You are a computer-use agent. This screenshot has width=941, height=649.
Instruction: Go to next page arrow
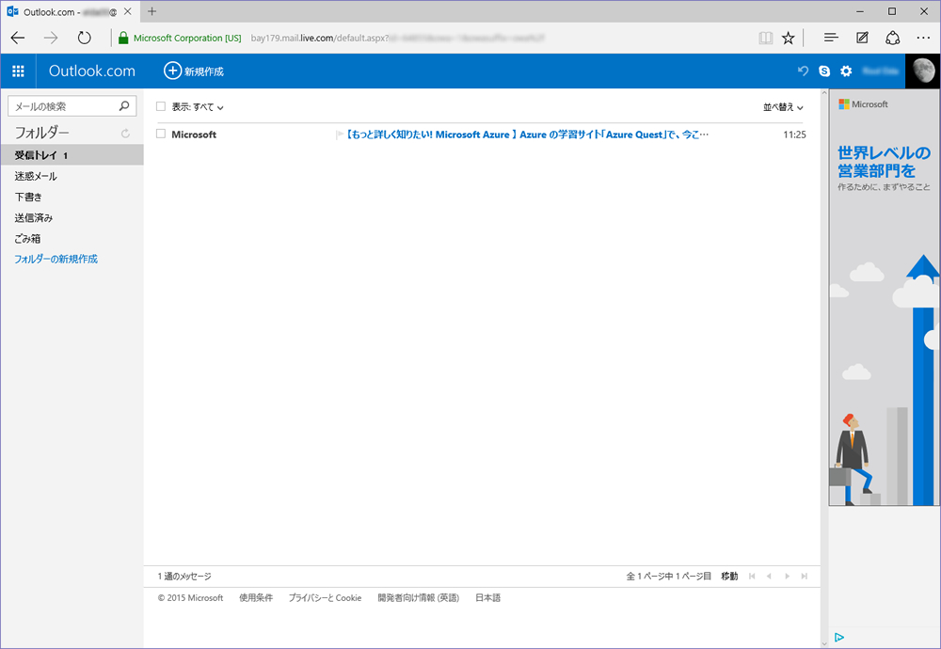pyautogui.click(x=787, y=576)
